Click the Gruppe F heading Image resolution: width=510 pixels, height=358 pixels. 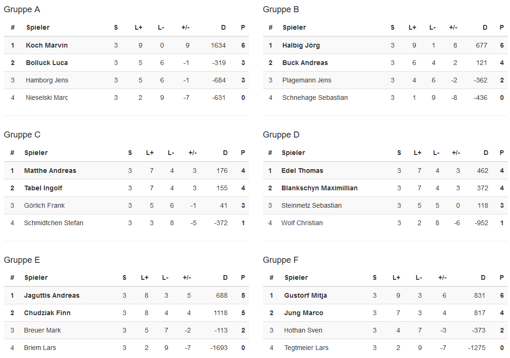280,260
